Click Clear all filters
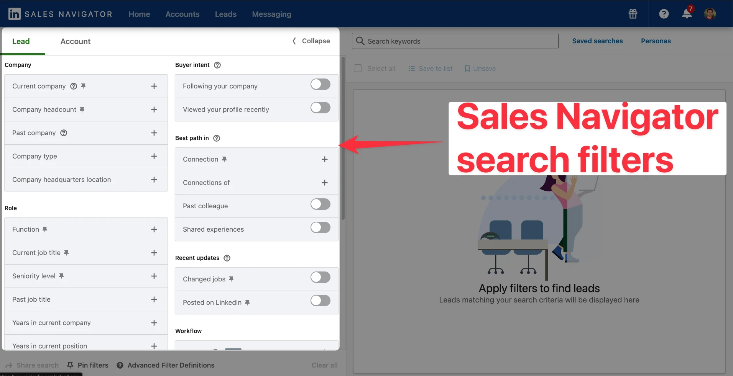Image resolution: width=733 pixels, height=376 pixels. (x=324, y=365)
